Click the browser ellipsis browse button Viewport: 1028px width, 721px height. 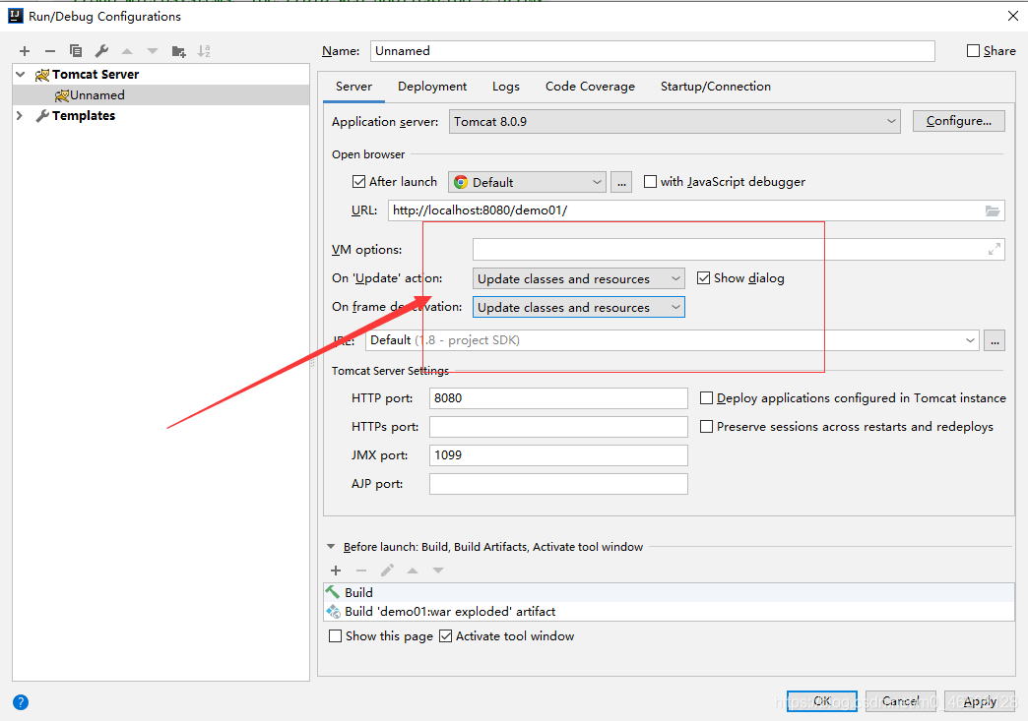(621, 182)
